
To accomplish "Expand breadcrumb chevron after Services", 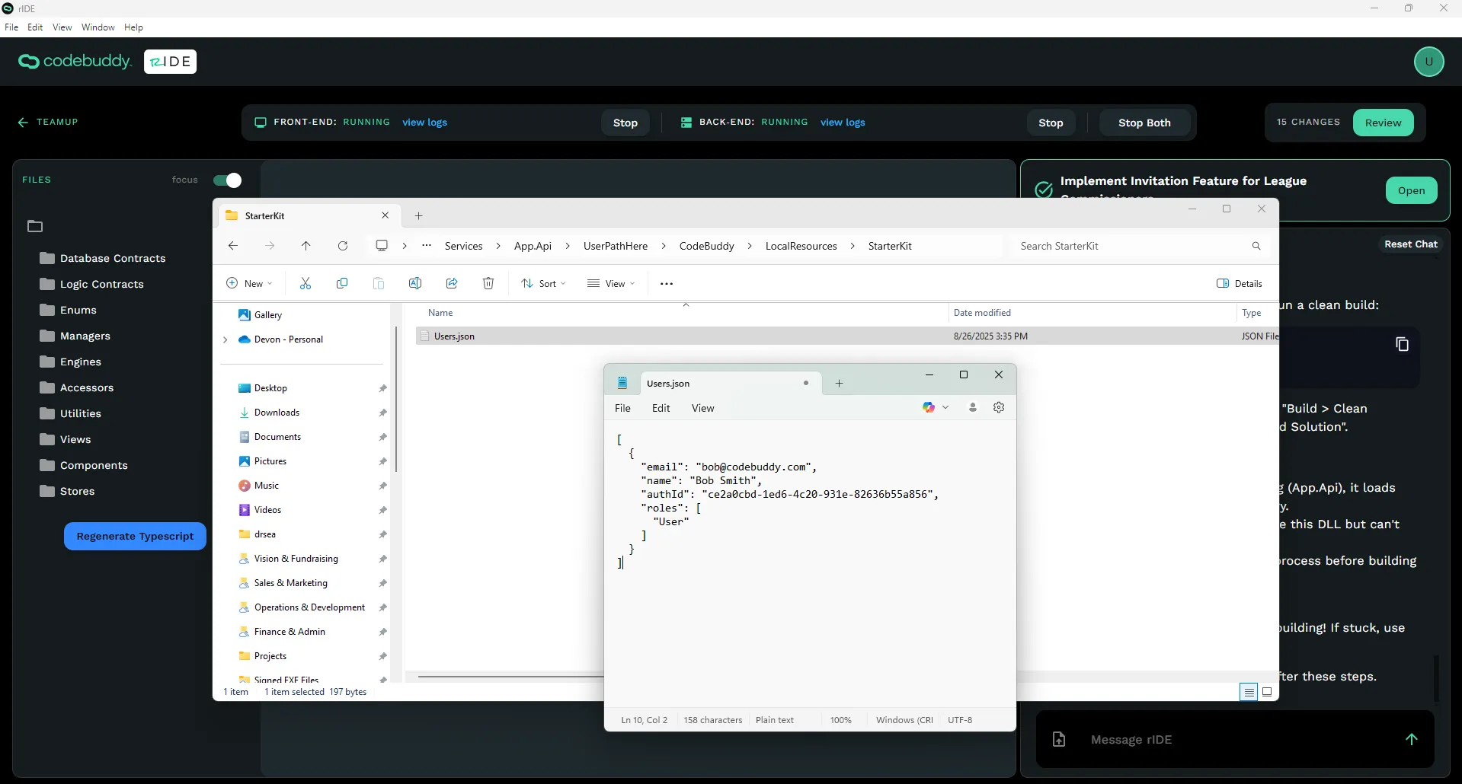I will coord(498,246).
